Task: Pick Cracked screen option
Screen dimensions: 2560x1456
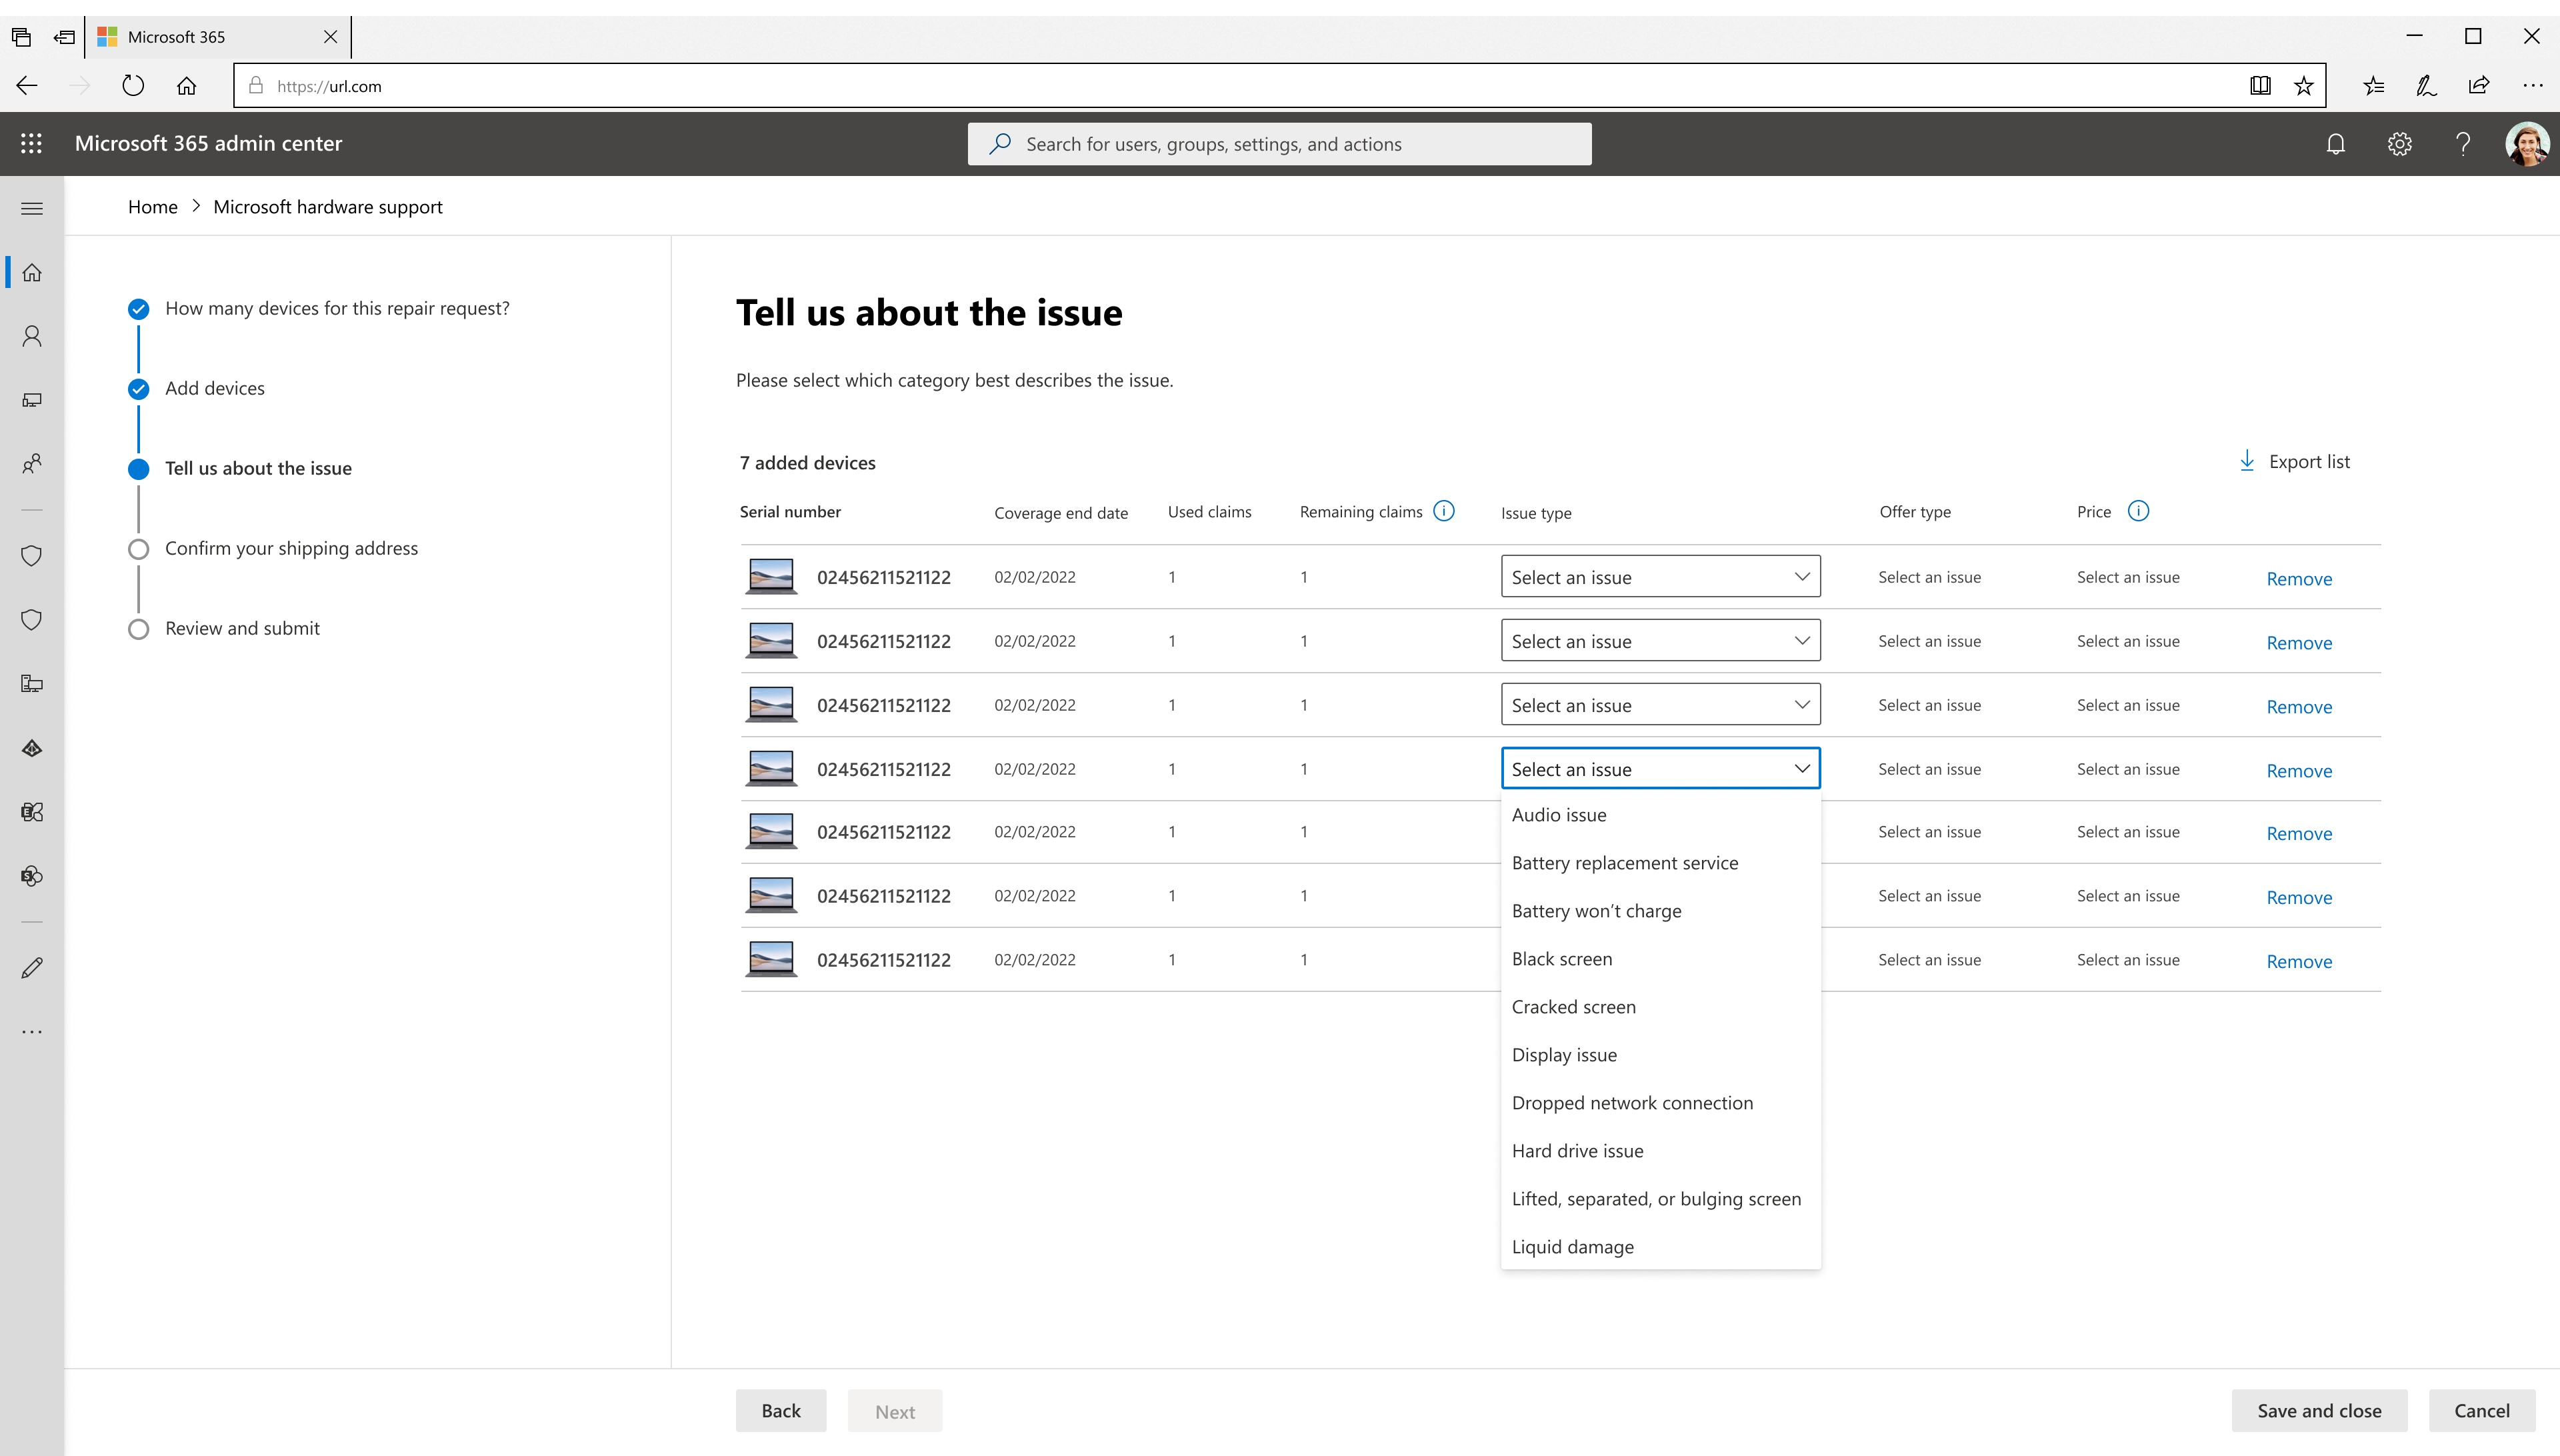Action: [1660, 1007]
